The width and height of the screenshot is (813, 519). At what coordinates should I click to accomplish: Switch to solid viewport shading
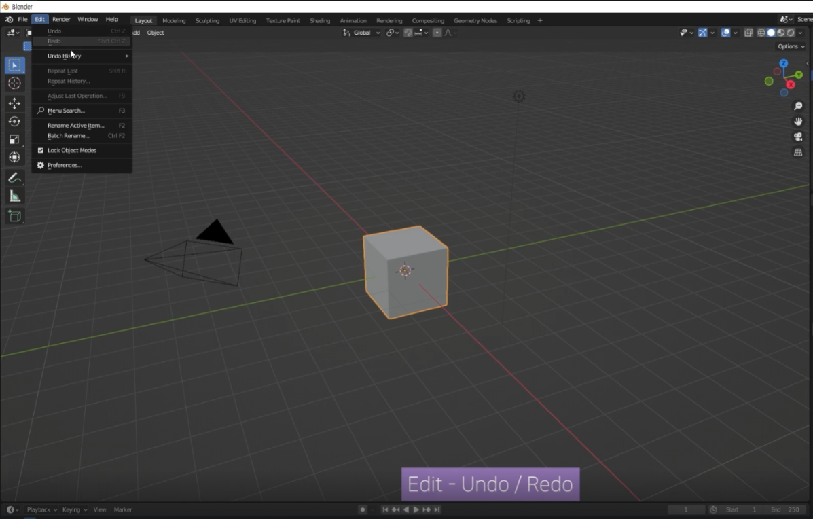click(x=771, y=33)
